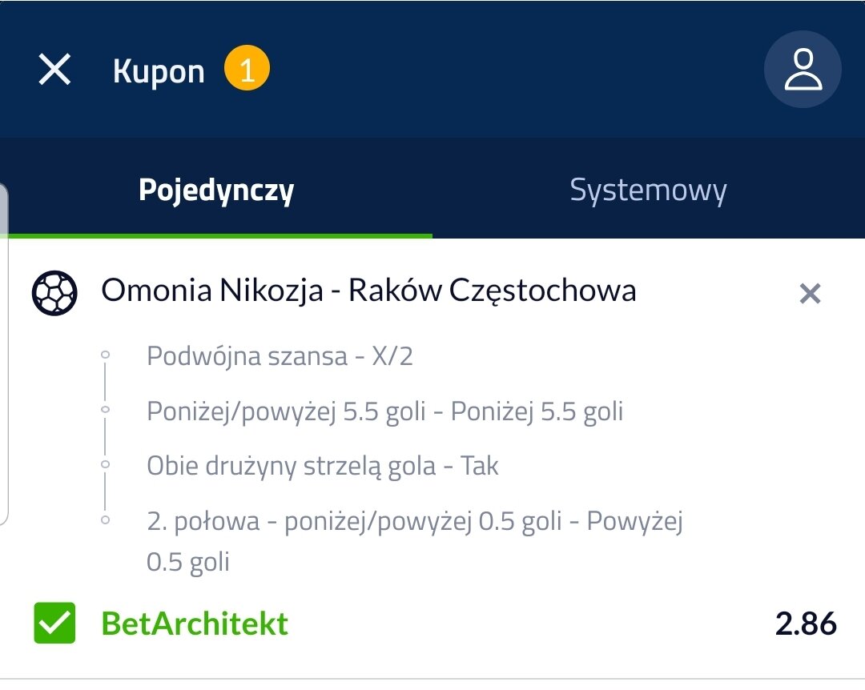
Task: Tap the side panel edge on the left
Action: [x=4, y=352]
